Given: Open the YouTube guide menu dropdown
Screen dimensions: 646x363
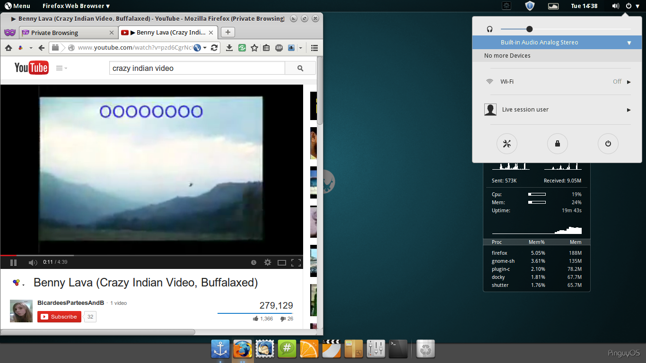Looking at the screenshot, I should click(x=61, y=68).
